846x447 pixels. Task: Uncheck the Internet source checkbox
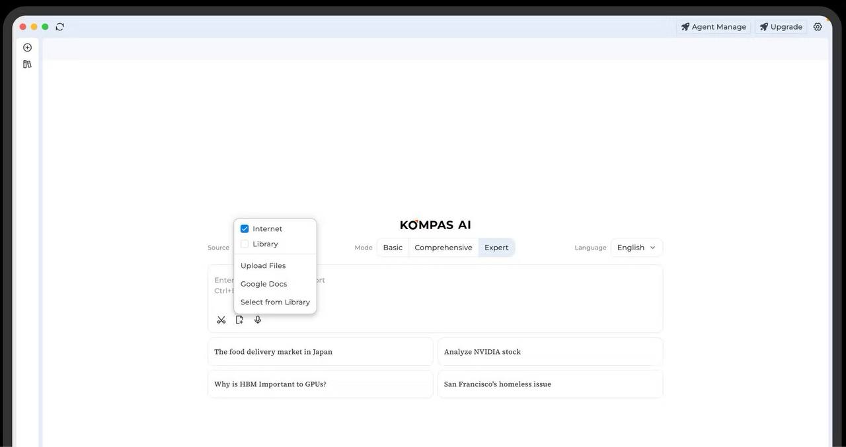[x=245, y=229]
